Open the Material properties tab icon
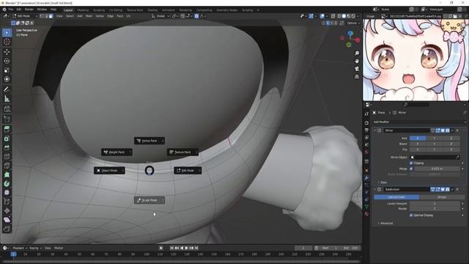This screenshot has width=469, height=264. click(366, 214)
